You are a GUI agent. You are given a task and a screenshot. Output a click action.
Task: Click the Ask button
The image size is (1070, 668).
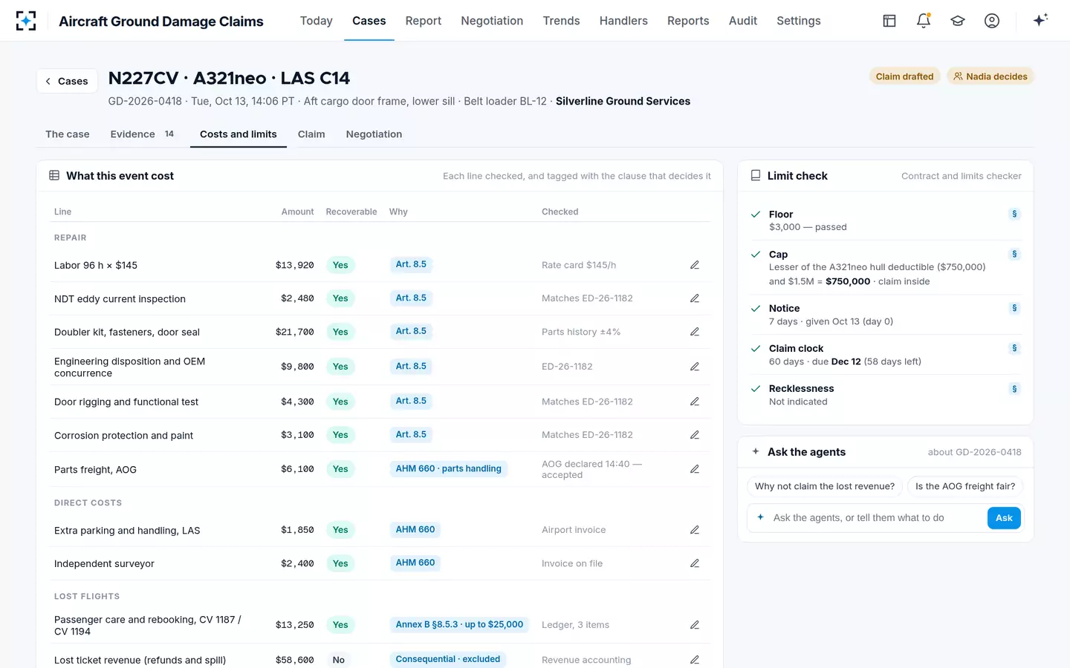click(x=1004, y=518)
